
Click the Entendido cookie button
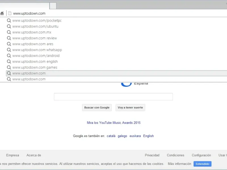click(x=202, y=164)
